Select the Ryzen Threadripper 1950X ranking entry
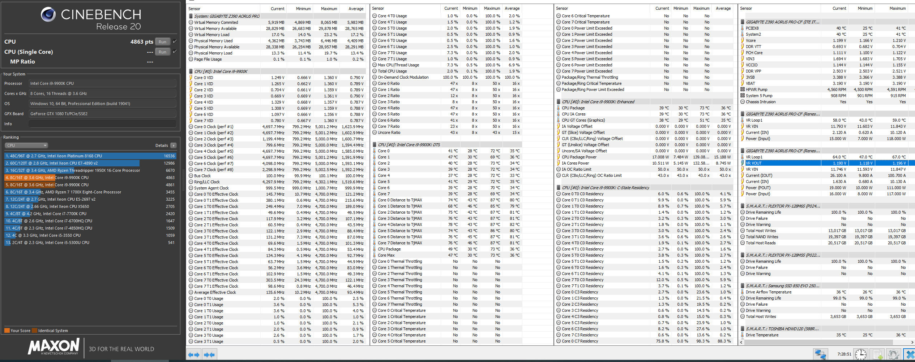Screen dimensions: 915x362 (90, 170)
